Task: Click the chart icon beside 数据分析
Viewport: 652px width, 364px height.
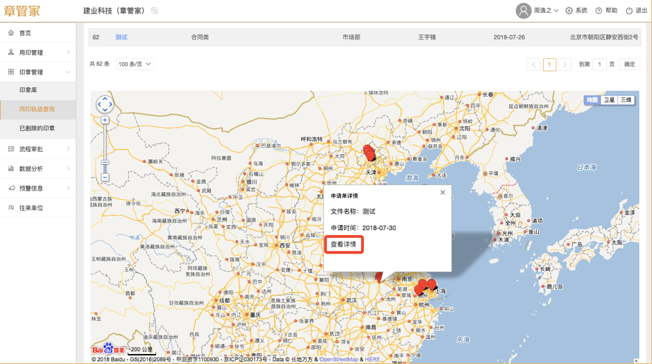Action: point(11,168)
